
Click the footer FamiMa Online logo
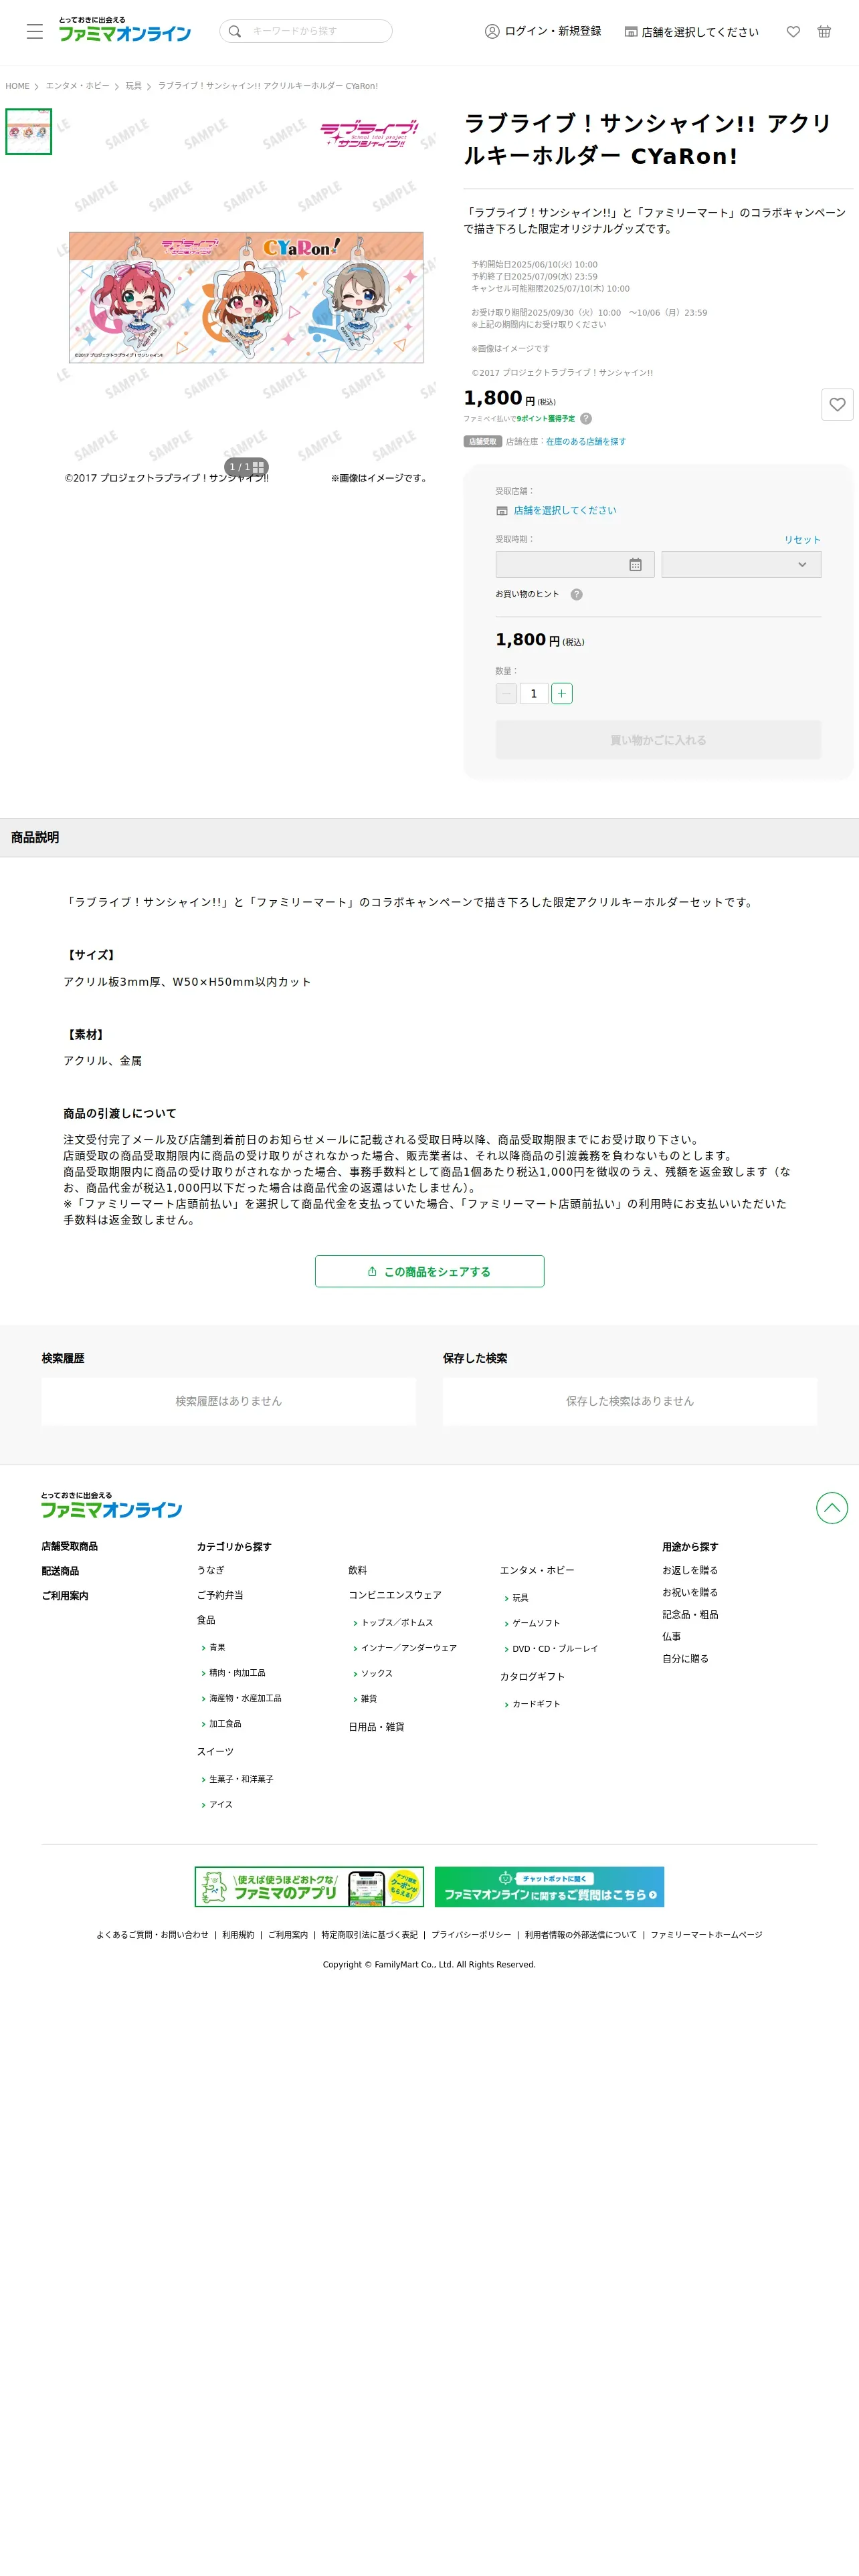(x=111, y=1505)
